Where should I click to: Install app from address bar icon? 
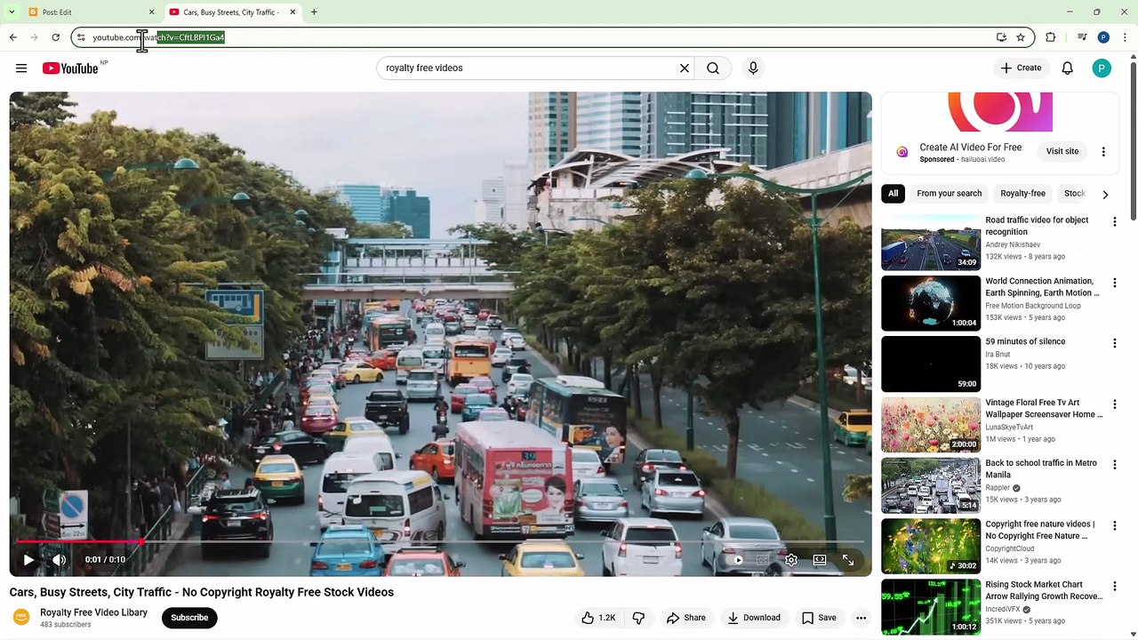coord(1001,37)
